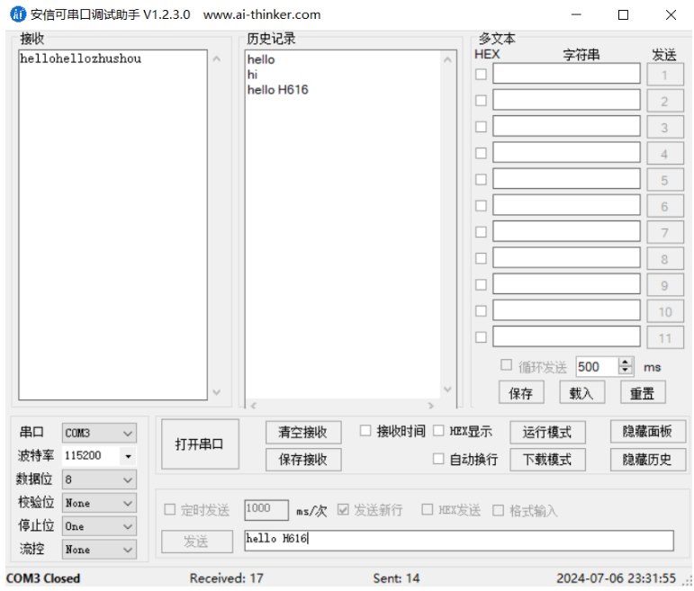The width and height of the screenshot is (694, 591).
Task: Toggle the 循环发送 checkbox
Action: (x=506, y=365)
